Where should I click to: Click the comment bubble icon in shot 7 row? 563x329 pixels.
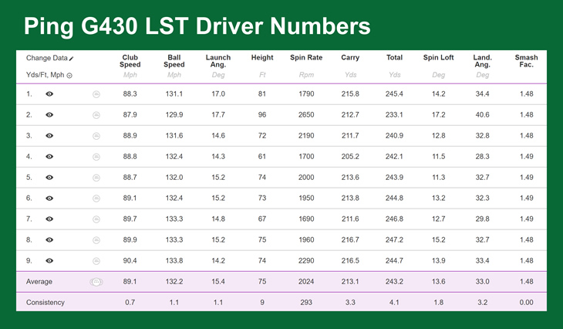96,219
